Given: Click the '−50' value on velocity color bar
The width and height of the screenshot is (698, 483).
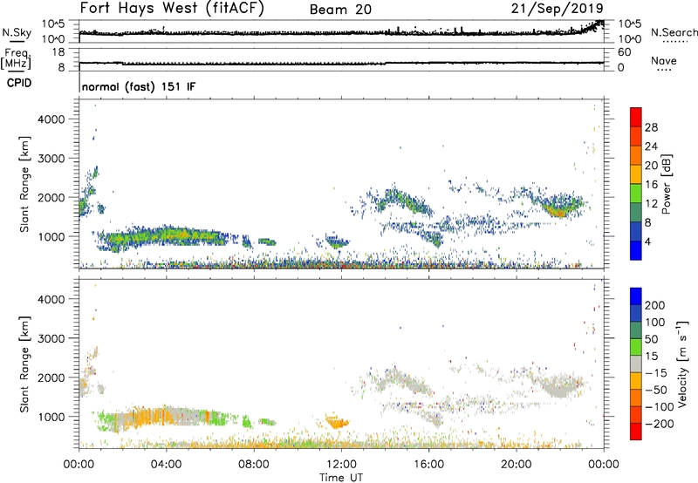Looking at the screenshot, I should pyautogui.click(x=656, y=390).
